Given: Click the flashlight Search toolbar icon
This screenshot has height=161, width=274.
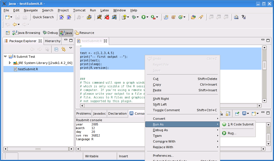Looking at the screenshot, I should coord(201,17).
